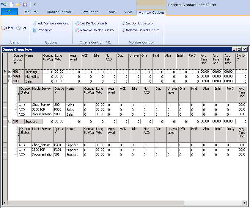Click the horizontal scrollbar right arrow
The image size is (250, 208).
tap(245, 203)
